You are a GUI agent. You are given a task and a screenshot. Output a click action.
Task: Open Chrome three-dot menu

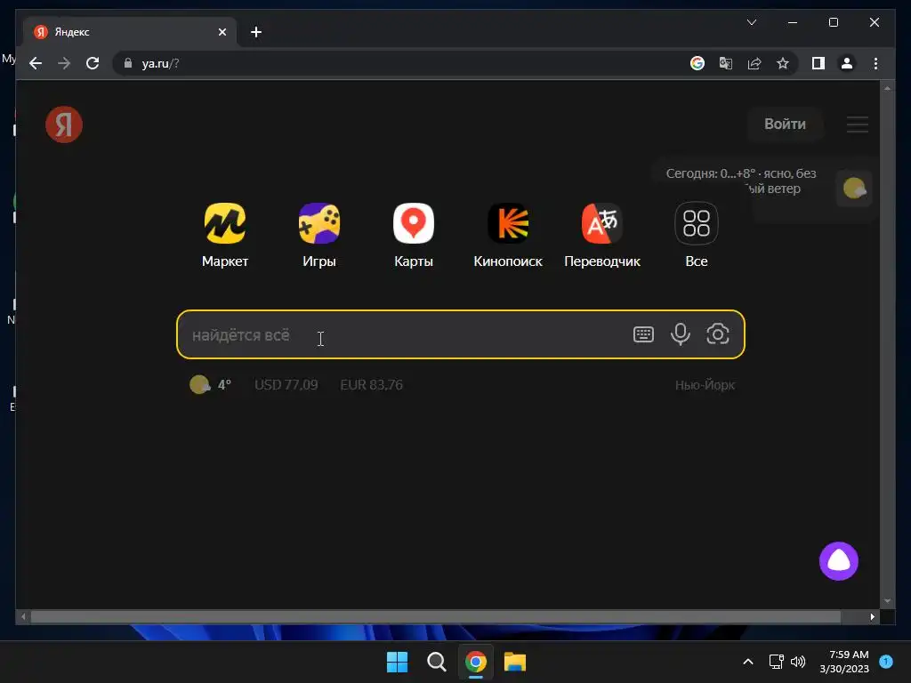[x=875, y=63]
